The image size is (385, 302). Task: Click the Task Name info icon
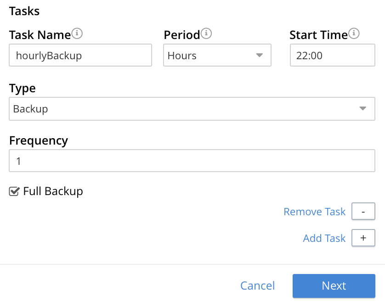coord(78,34)
